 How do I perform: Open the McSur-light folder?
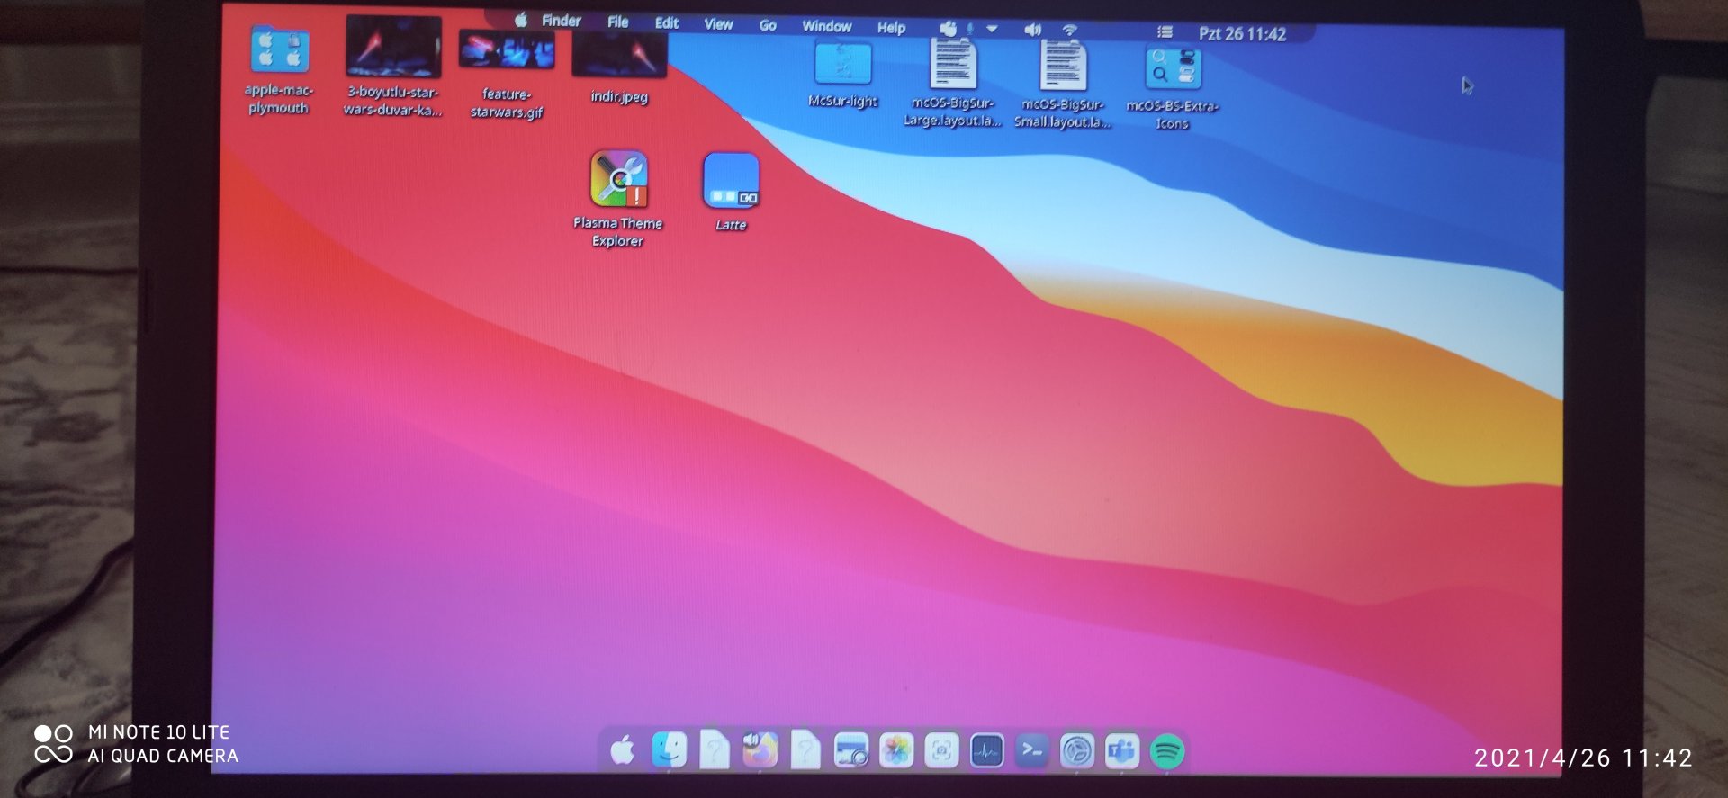pos(842,64)
